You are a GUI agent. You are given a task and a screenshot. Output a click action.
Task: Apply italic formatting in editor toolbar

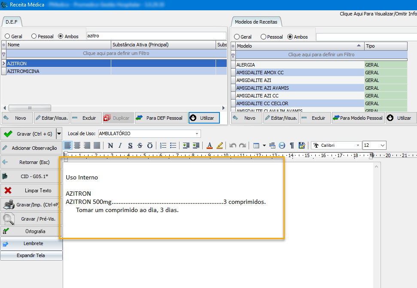pos(120,146)
